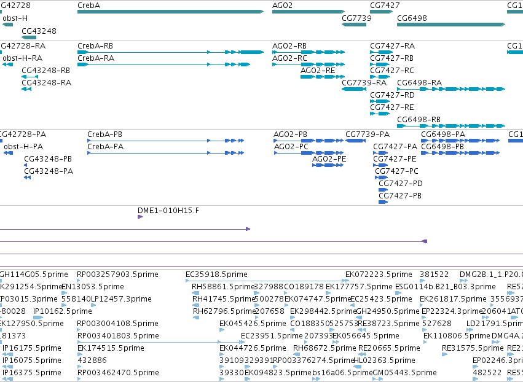Select the CG7427-RC transcript
Image resolution: width=523 pixels, height=382 pixels.
pyautogui.click(x=380, y=77)
